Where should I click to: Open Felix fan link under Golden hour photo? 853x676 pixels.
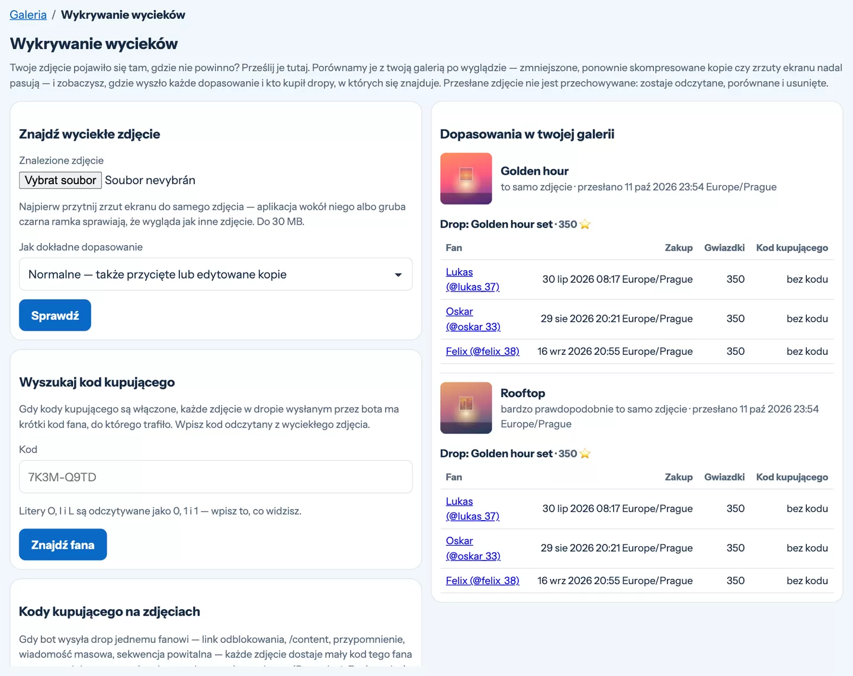click(483, 351)
